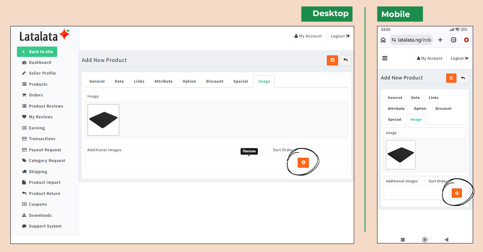
Task: Switch to mobile Links tab
Action: tap(433, 98)
